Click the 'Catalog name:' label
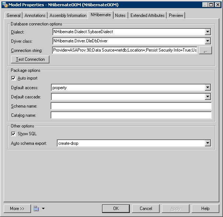The height and width of the screenshot is (217, 223). tap(24, 115)
